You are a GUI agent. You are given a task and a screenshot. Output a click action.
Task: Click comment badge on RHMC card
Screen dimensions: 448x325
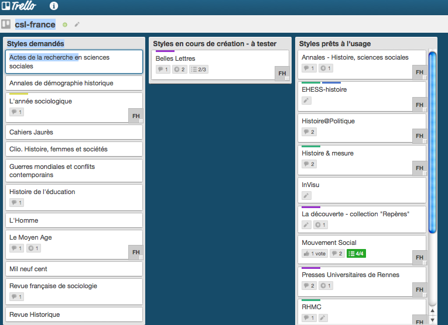(309, 317)
